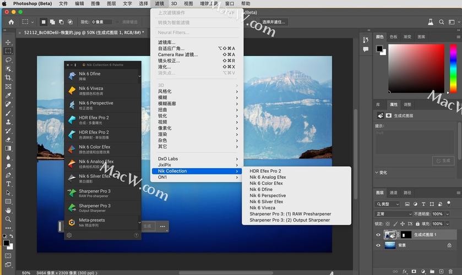
Task: Select the Move tool
Action: pyautogui.click(x=8, y=42)
